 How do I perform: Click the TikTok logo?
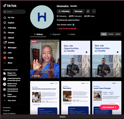10,6
